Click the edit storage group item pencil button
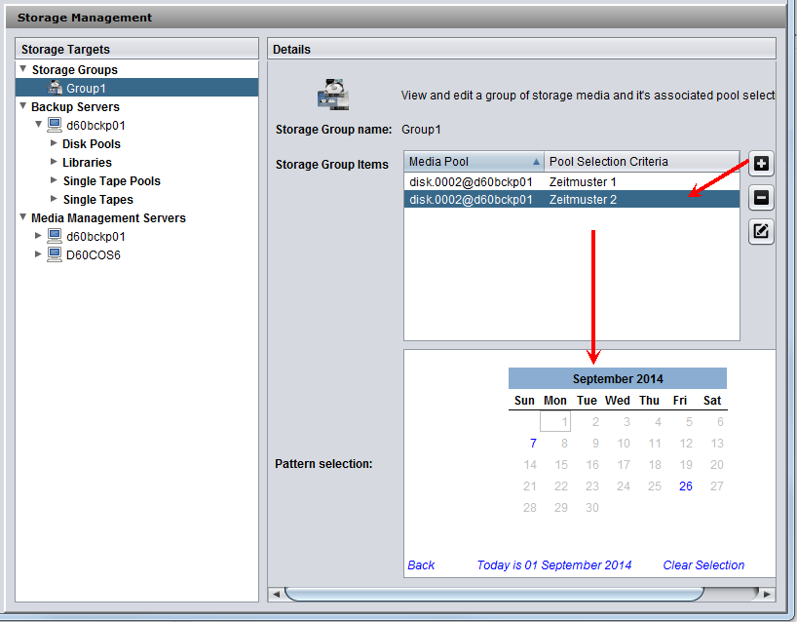The width and height of the screenshot is (797, 622). click(x=761, y=232)
